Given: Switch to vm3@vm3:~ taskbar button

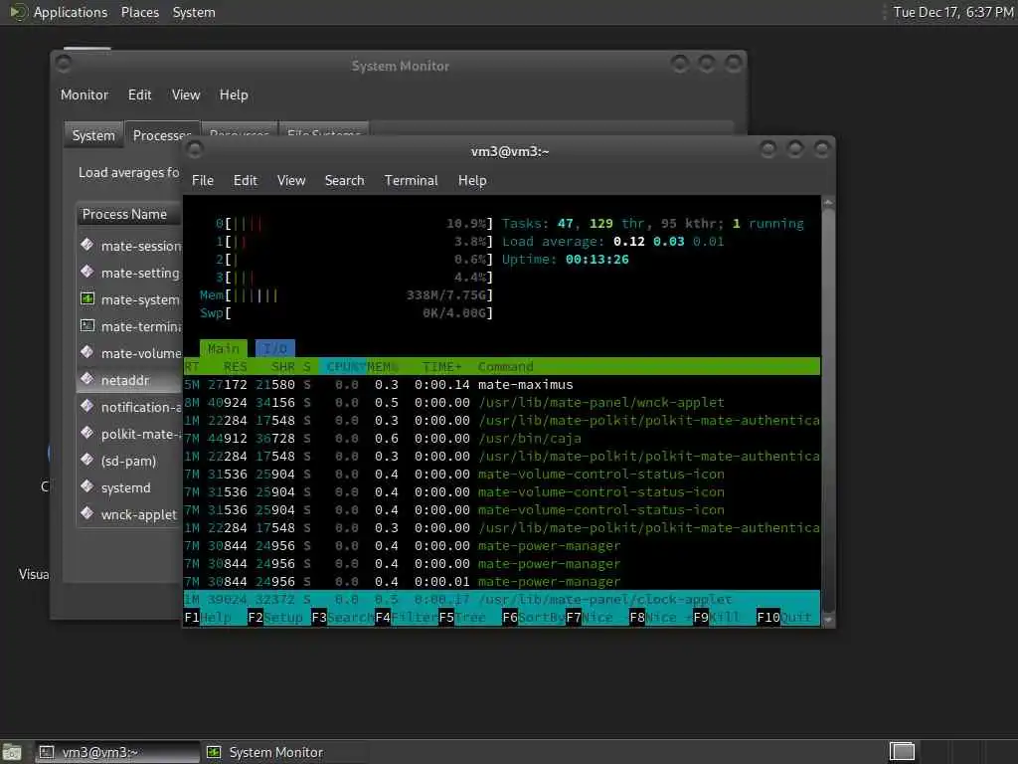Looking at the screenshot, I should (117, 752).
